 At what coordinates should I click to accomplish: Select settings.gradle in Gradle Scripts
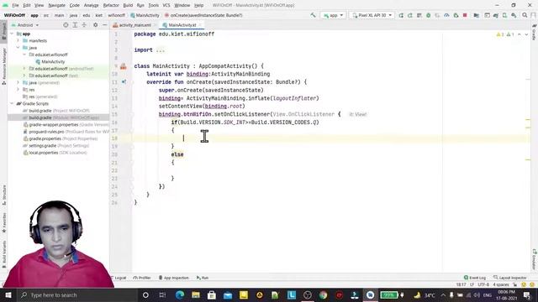point(56,145)
